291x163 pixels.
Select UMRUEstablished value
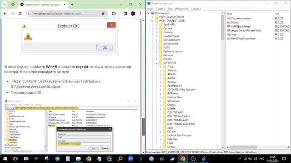(241, 26)
